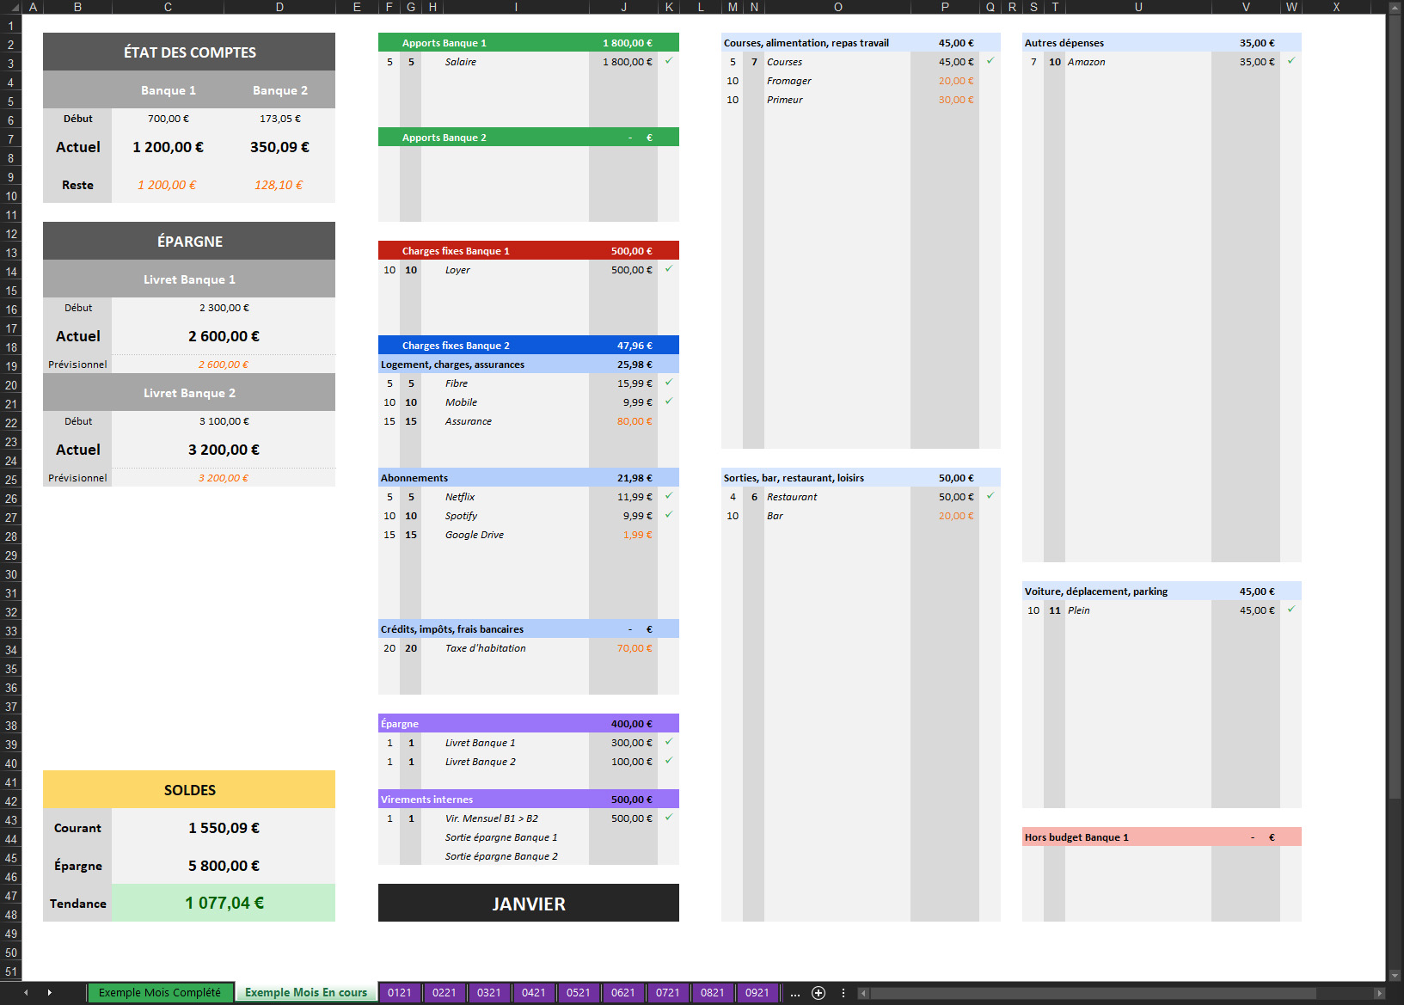This screenshot has height=1005, width=1404.
Task: Switch to the 'Exemple Mois En cours' tab
Action: (306, 993)
